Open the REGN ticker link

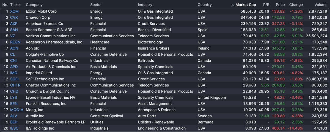[15, 42]
